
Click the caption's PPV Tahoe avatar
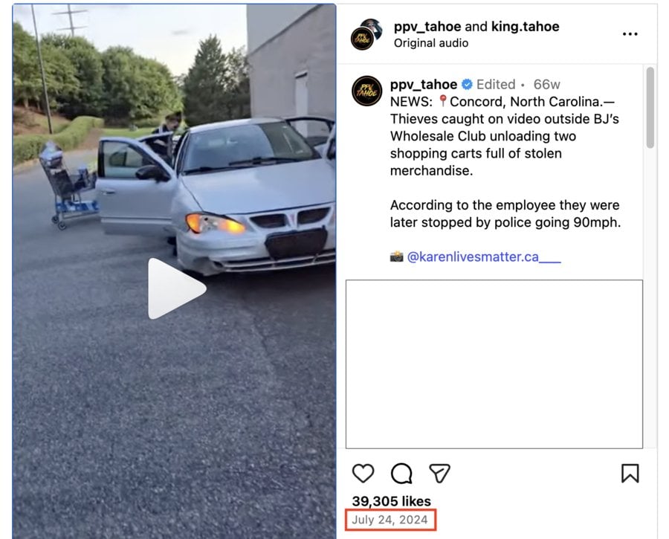click(x=366, y=91)
